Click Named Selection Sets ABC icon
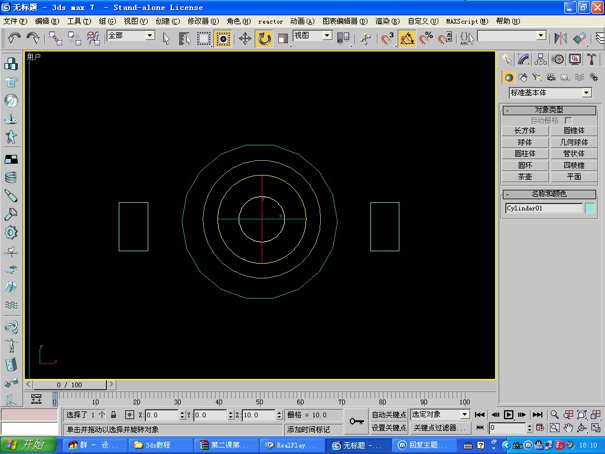 pyautogui.click(x=467, y=38)
